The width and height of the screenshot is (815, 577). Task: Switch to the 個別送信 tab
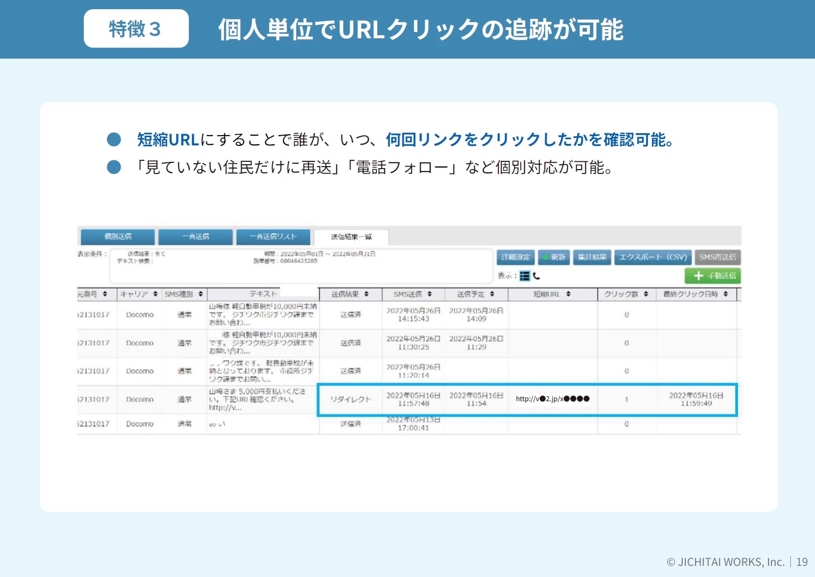118,237
